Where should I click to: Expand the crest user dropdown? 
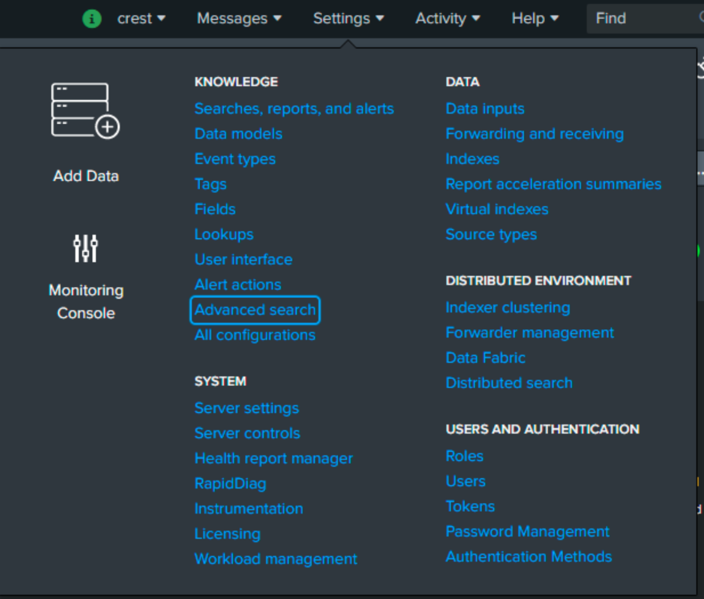click(x=141, y=18)
